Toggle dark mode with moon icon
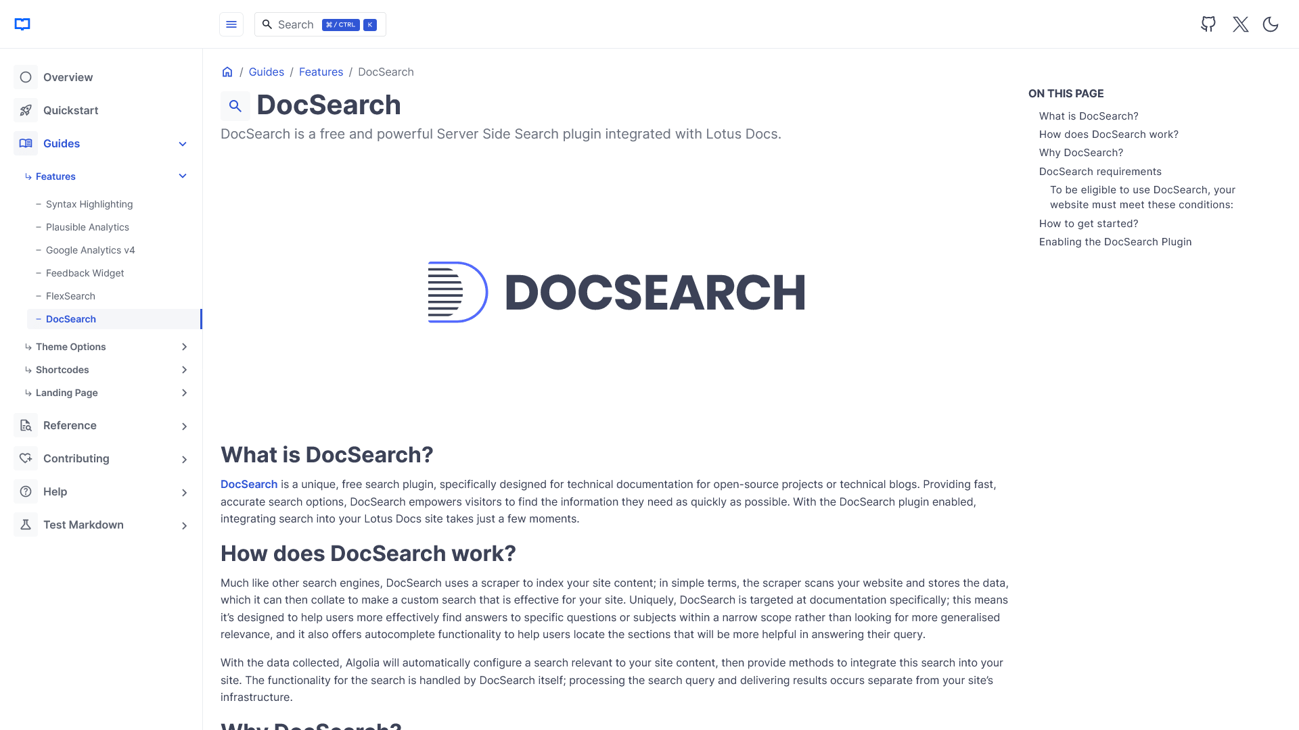 coord(1271,24)
